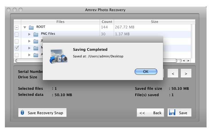Select the PNG Files tree item label
210x138 pixels.
(48, 34)
